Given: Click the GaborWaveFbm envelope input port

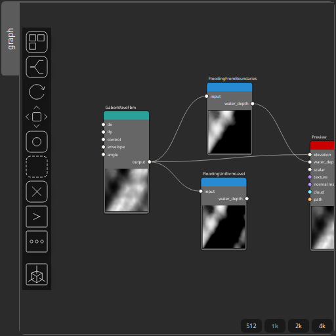Looking at the screenshot, I should coord(104,147).
